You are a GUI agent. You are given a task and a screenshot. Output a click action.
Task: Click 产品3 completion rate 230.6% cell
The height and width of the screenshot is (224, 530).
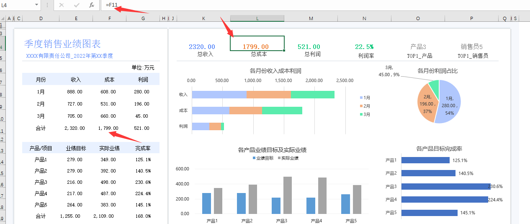pyautogui.click(x=143, y=182)
